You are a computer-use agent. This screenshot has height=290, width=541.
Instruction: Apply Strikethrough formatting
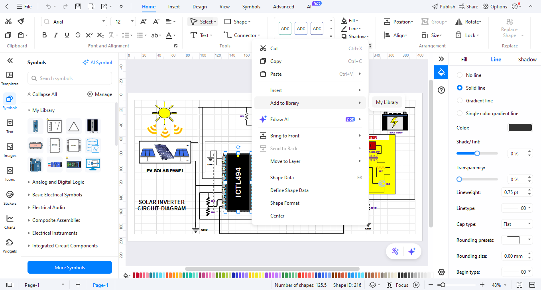pyautogui.click(x=78, y=35)
